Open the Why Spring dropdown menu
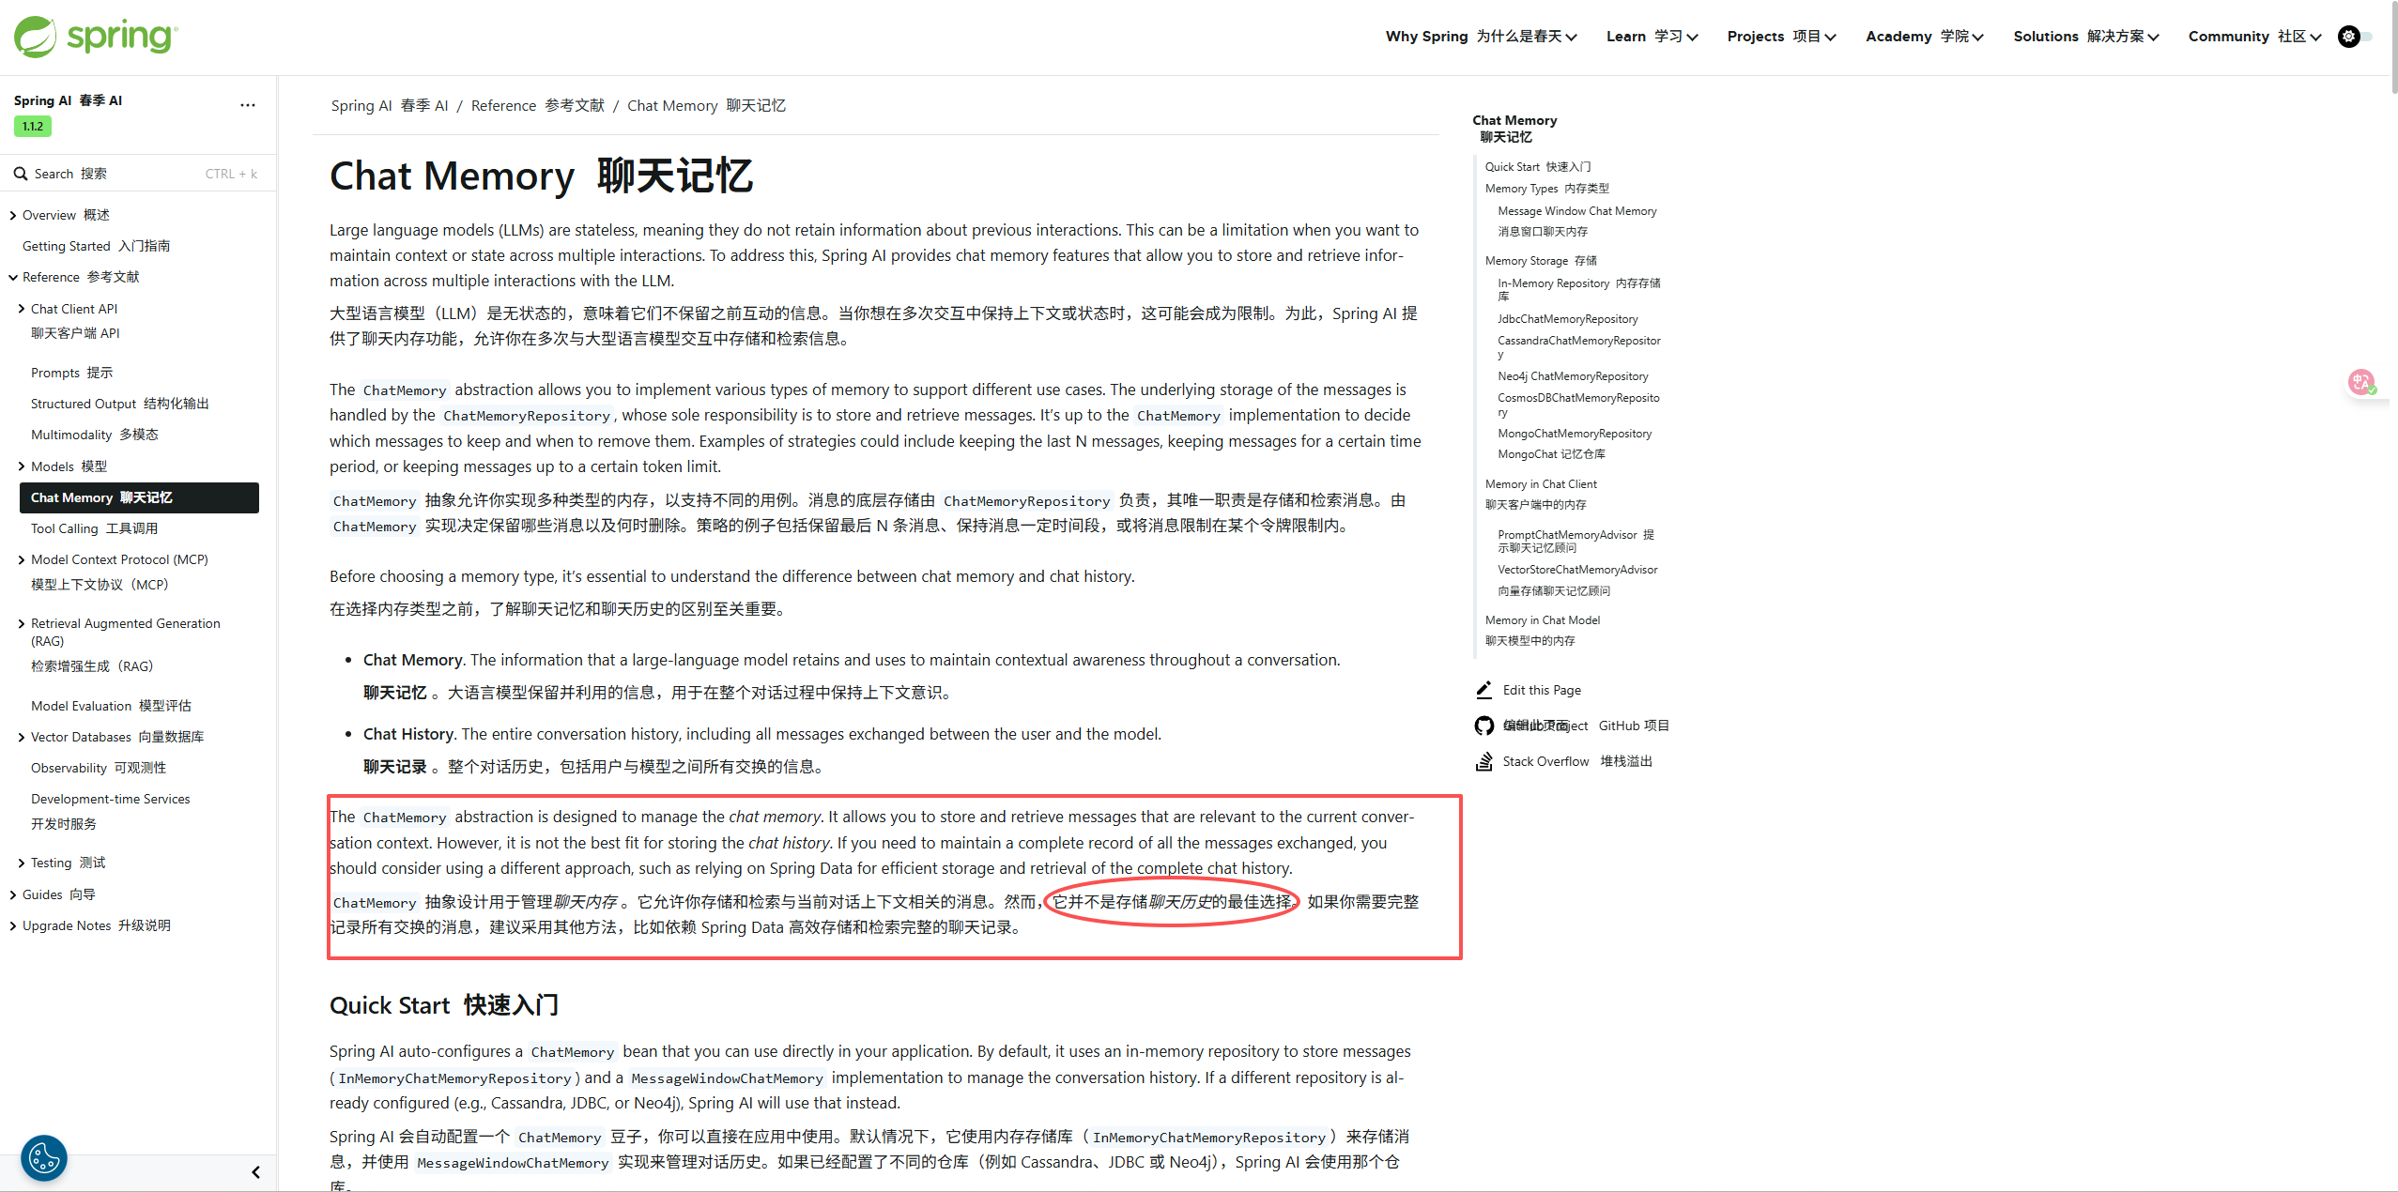This screenshot has height=1192, width=2398. [1481, 37]
